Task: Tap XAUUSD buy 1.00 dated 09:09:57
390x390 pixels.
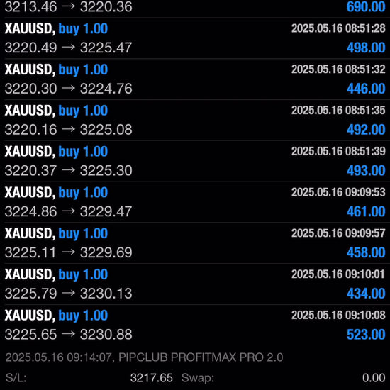Action: [56, 234]
